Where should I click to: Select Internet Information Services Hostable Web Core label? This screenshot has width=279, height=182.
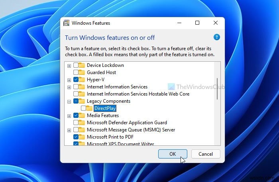point(138,94)
